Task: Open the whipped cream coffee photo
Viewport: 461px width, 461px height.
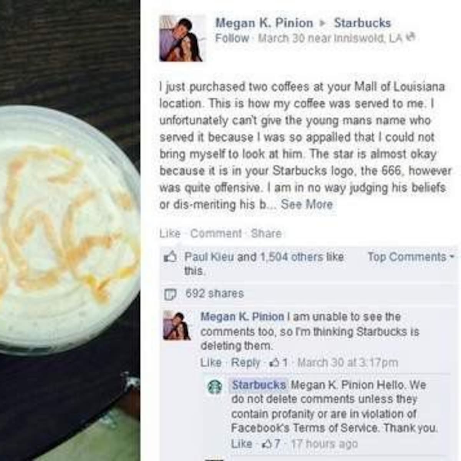Action: click(x=70, y=230)
